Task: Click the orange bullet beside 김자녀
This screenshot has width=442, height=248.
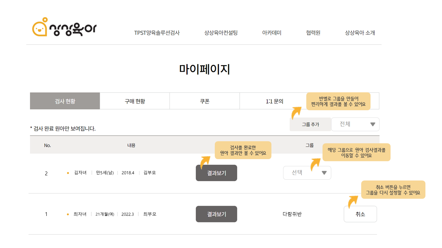Action: click(x=68, y=173)
